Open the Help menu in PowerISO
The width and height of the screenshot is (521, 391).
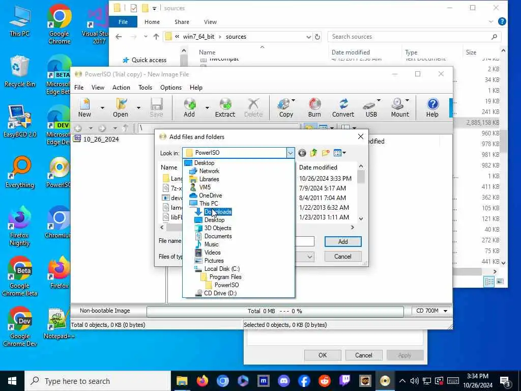tap(196, 88)
